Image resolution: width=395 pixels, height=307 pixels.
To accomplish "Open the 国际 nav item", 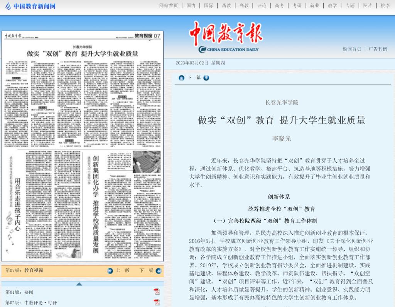I will pyautogui.click(x=209, y=5).
